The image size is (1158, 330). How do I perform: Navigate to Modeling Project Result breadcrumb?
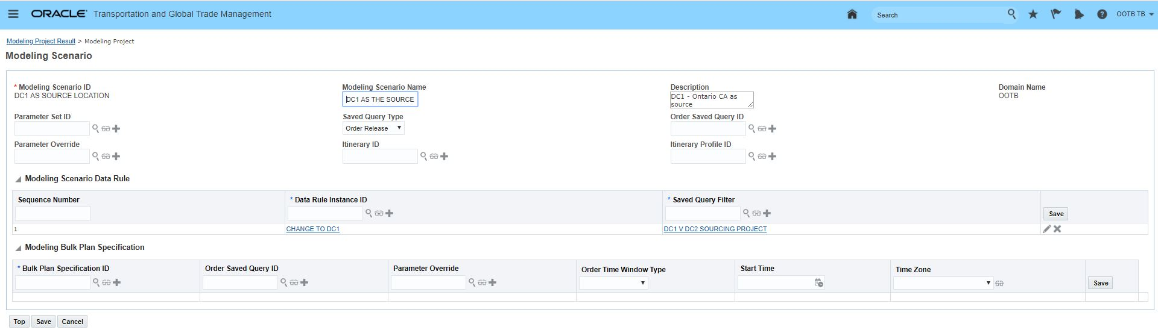(x=41, y=42)
